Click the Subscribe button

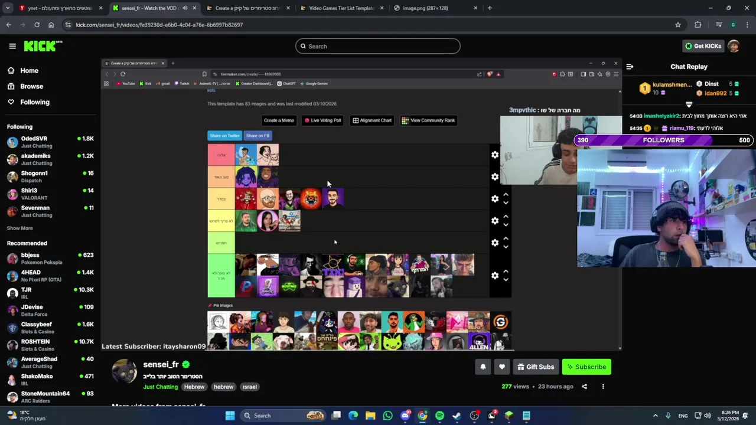point(586,367)
